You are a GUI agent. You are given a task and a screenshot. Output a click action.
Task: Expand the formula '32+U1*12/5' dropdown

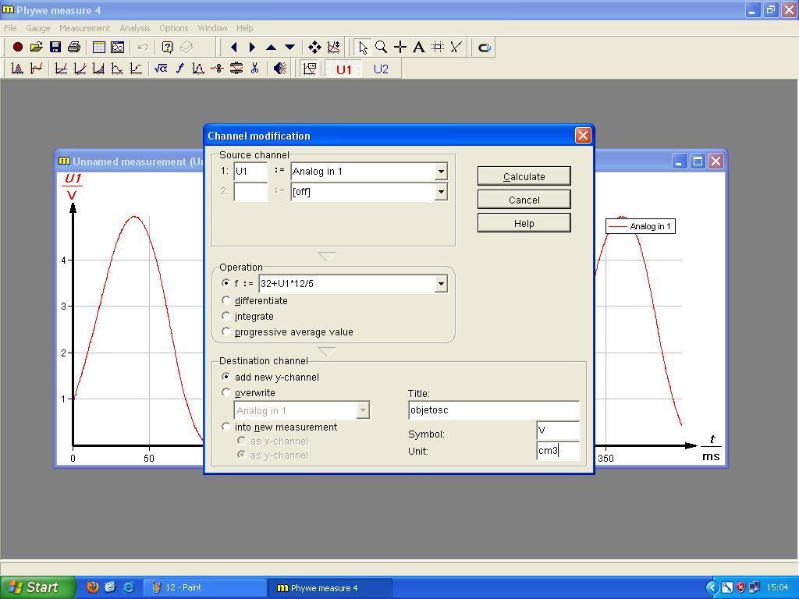(441, 284)
